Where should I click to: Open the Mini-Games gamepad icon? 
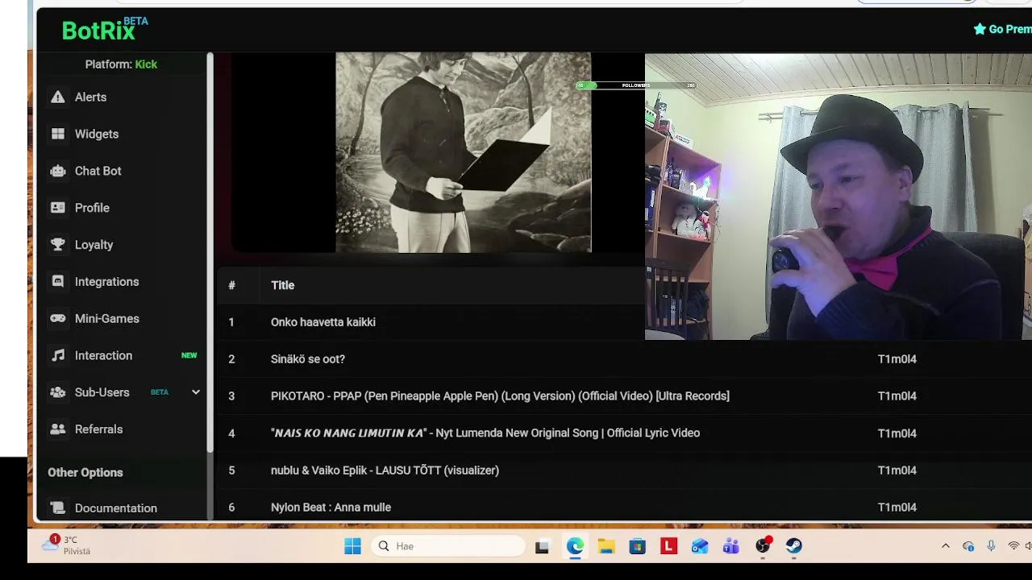point(57,319)
